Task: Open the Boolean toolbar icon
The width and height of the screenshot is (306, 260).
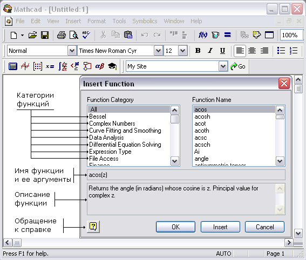Action: pos(75,66)
